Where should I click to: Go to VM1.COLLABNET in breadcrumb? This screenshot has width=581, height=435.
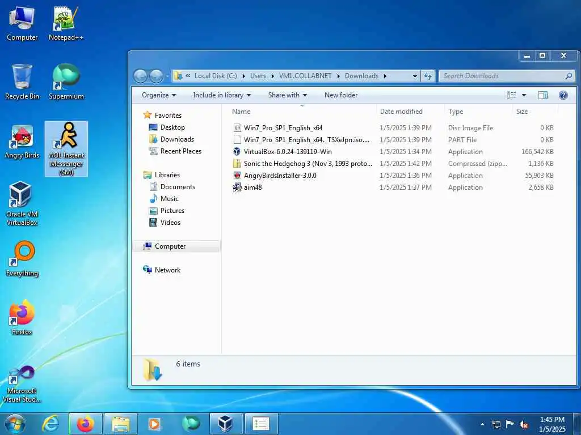point(305,76)
